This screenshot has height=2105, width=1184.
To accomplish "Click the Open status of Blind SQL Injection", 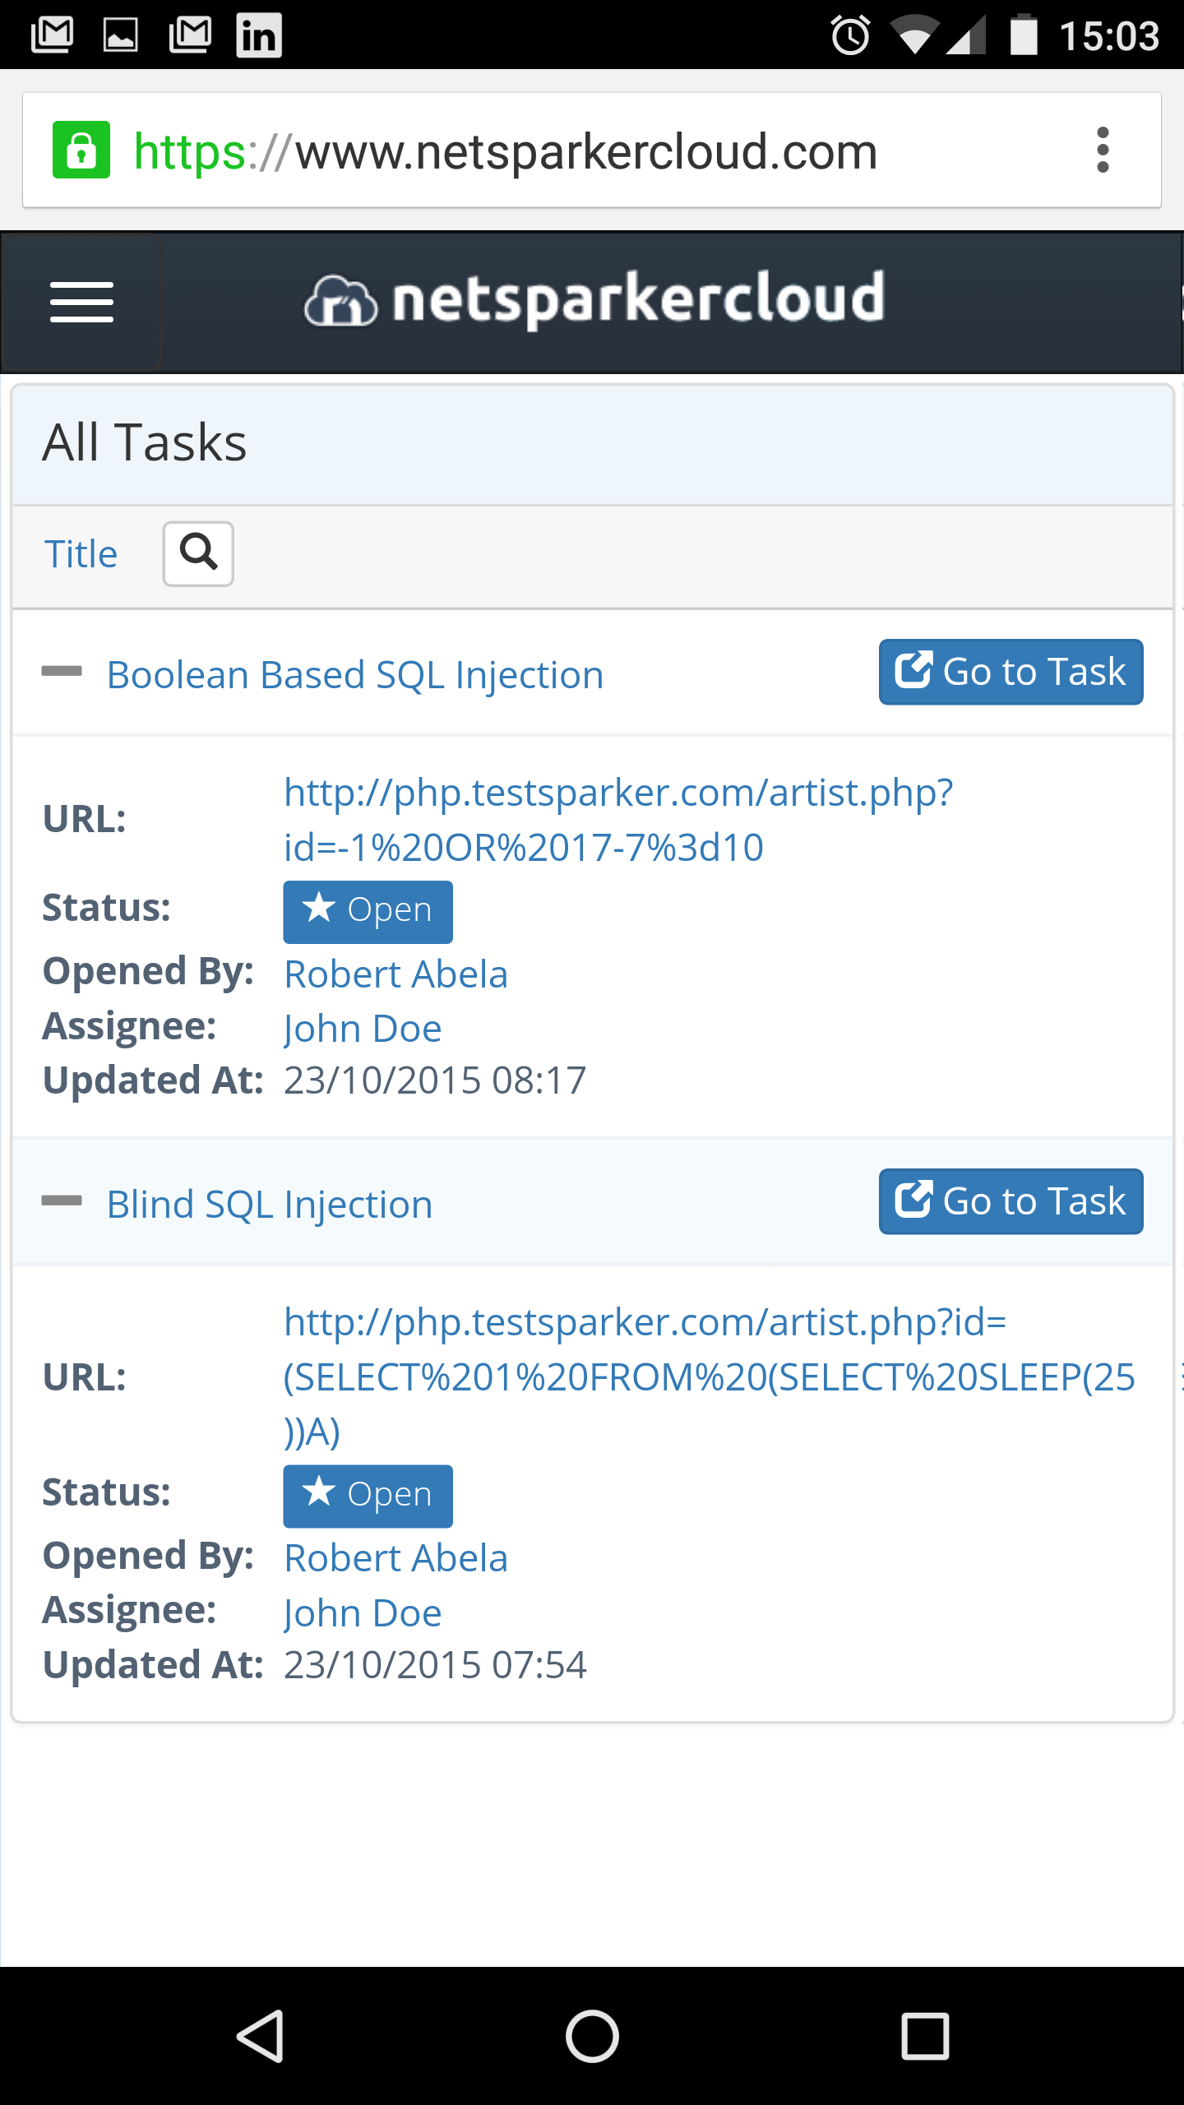I will [368, 1496].
